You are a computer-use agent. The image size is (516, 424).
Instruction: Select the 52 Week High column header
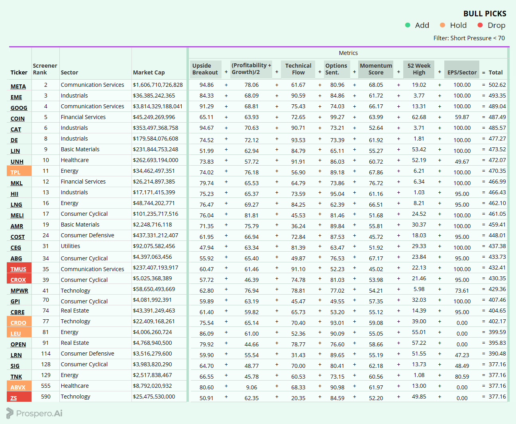coord(419,69)
